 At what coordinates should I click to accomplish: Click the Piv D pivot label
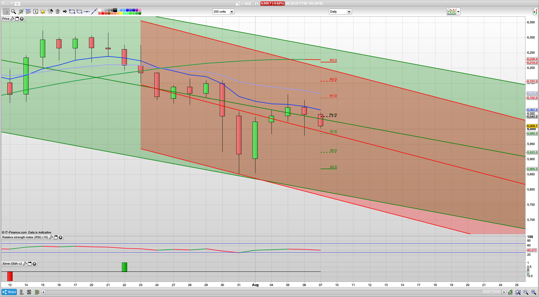[333, 115]
